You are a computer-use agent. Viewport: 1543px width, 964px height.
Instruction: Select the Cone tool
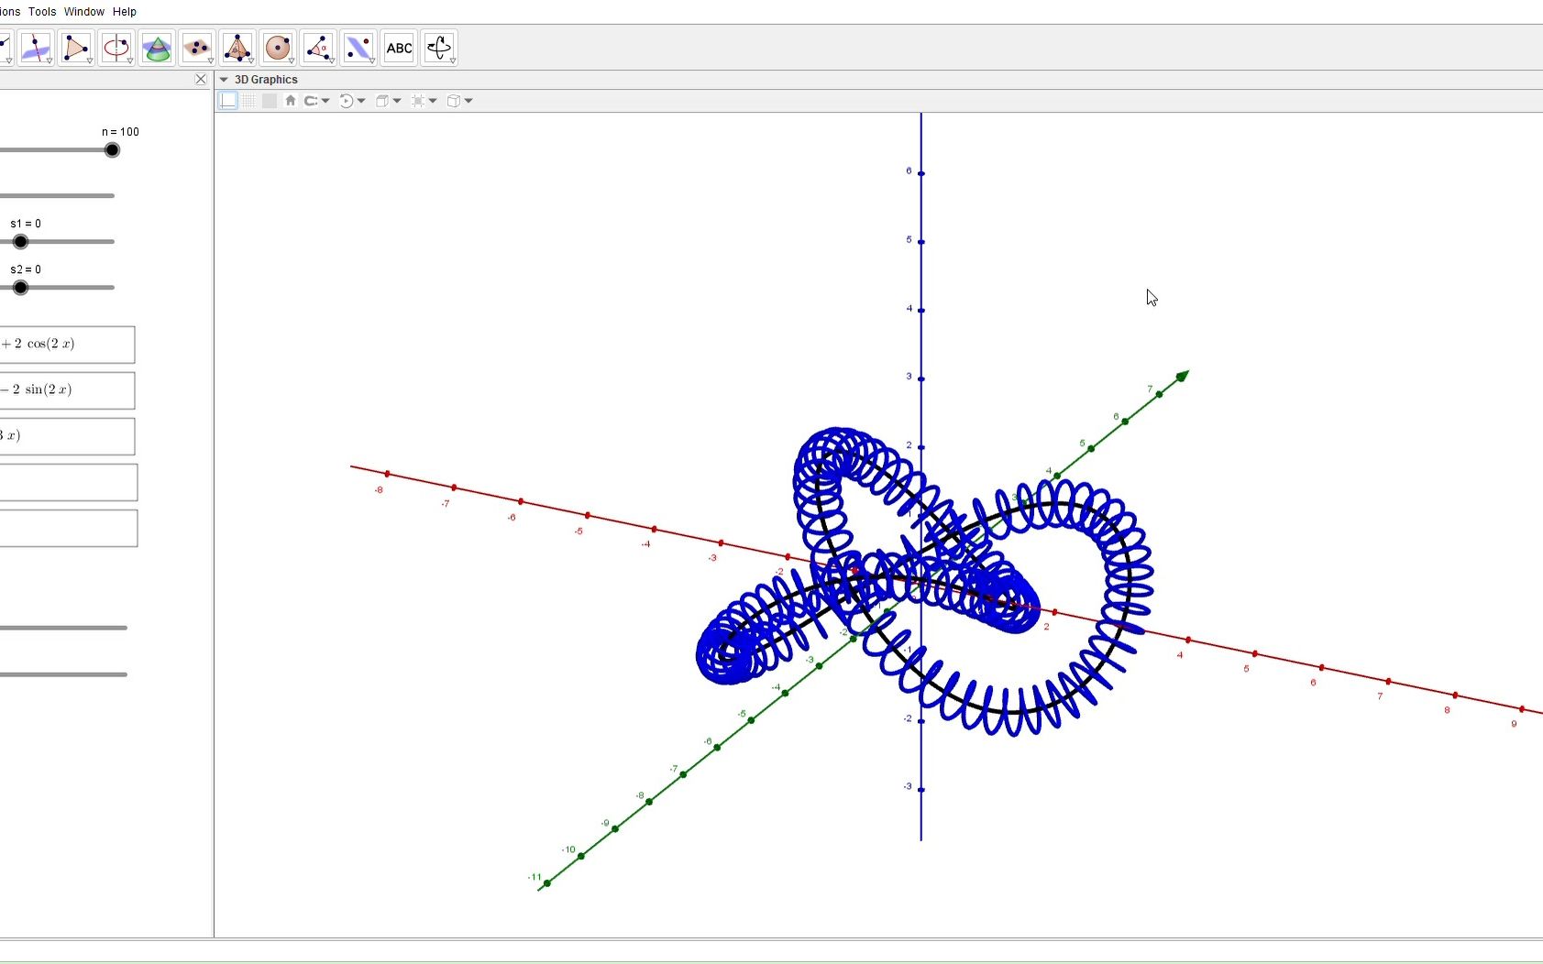157,47
